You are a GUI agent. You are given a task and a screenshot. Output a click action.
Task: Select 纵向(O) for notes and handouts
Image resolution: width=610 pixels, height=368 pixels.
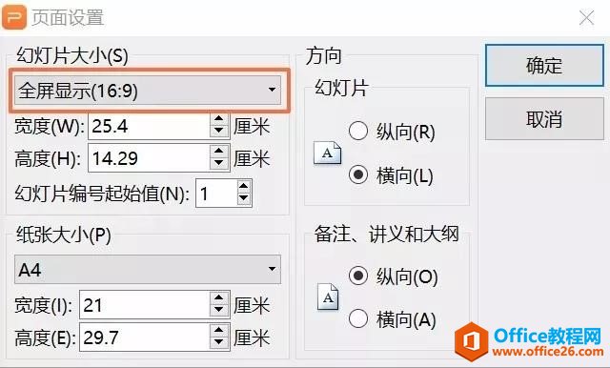coord(394,276)
